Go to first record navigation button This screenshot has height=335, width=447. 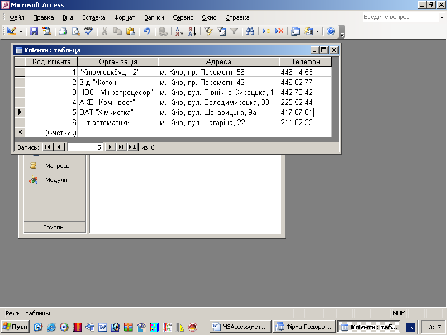coord(47,147)
